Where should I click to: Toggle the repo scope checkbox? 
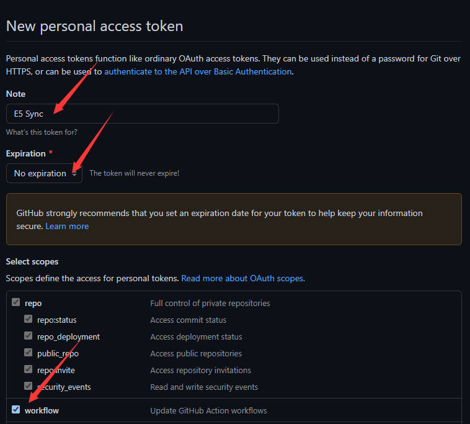16,303
